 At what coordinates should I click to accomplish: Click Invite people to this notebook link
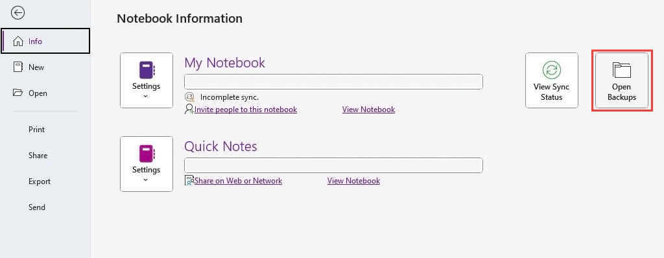(246, 110)
